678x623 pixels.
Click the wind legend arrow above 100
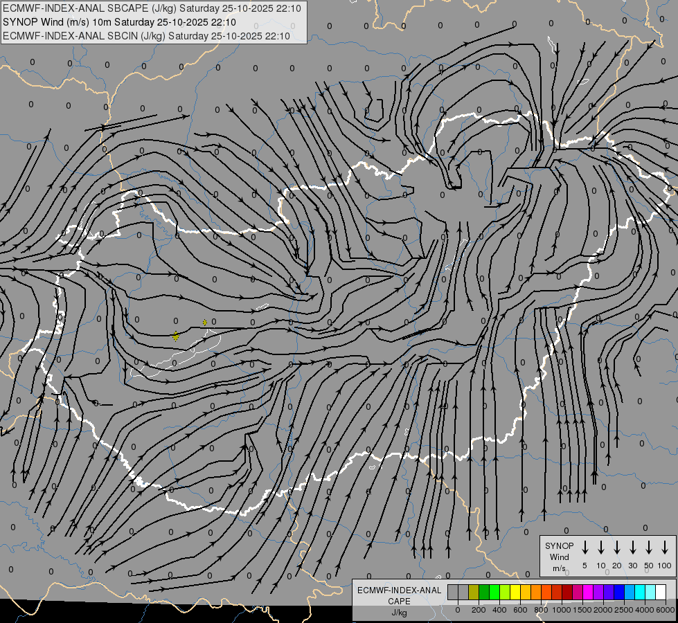[x=665, y=548]
